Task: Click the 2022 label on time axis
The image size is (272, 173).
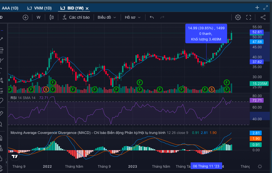Action: click(47, 166)
